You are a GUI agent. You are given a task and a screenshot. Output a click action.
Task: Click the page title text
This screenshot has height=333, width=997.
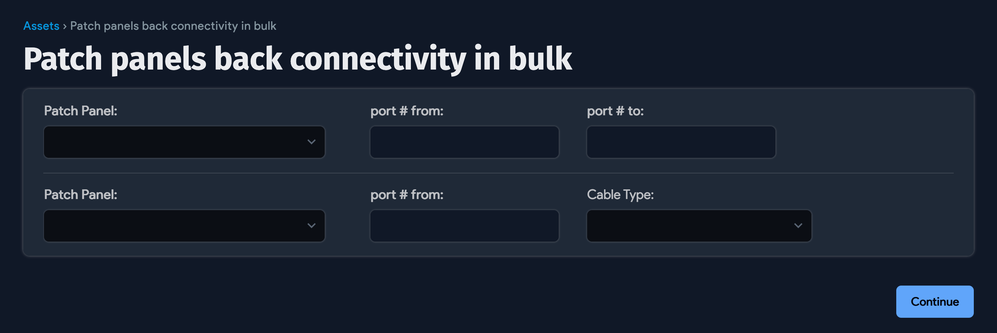click(x=298, y=58)
